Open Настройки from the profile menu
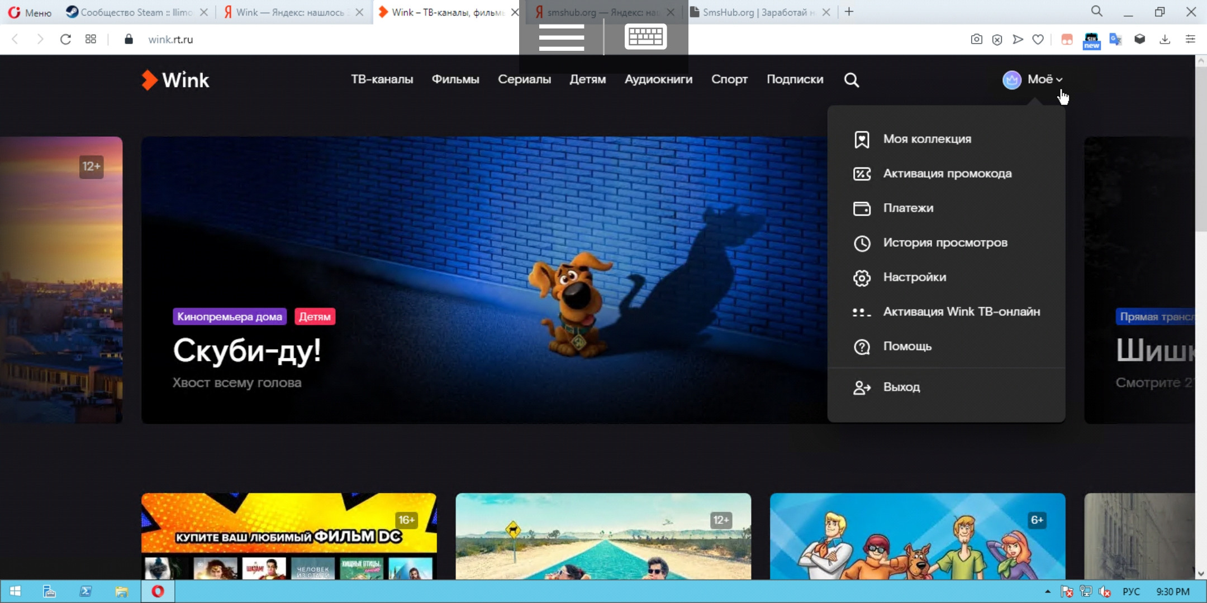 click(914, 277)
